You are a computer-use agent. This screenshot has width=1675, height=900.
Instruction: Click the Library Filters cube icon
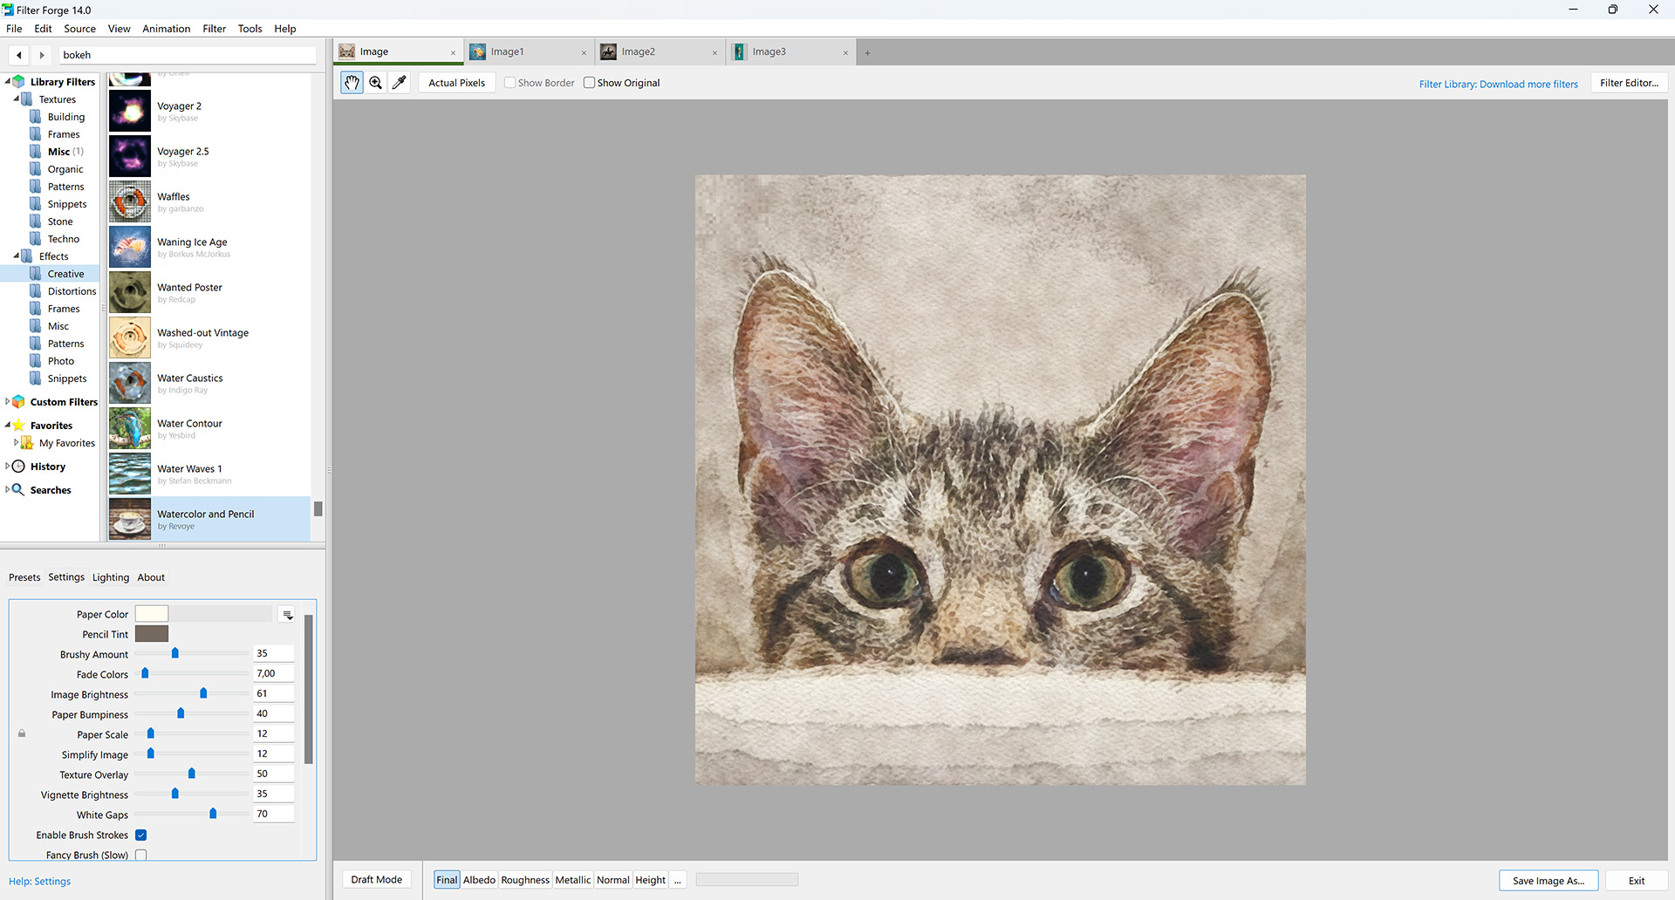tap(19, 82)
